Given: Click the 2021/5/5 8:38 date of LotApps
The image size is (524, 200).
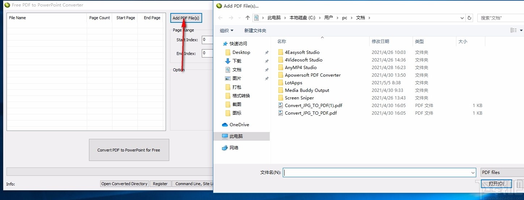Looking at the screenshot, I should (386, 83).
